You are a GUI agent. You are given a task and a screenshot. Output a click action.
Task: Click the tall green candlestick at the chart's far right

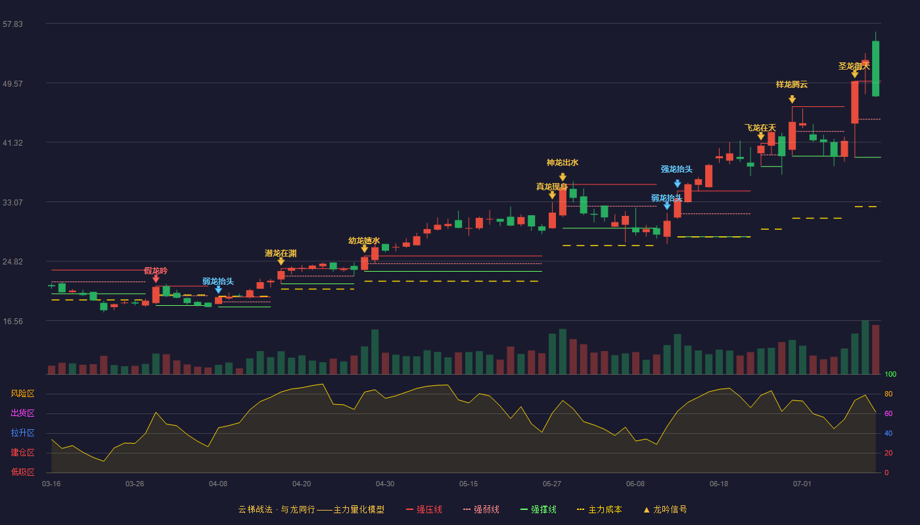(875, 68)
